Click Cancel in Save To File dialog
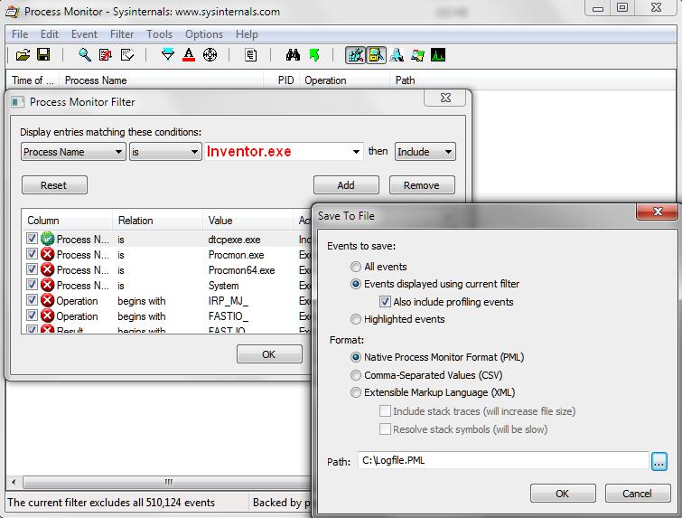This screenshot has height=518, width=682. pyautogui.click(x=638, y=494)
